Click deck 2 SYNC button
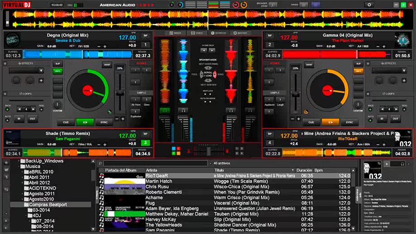416x234 pixels. click(350, 122)
